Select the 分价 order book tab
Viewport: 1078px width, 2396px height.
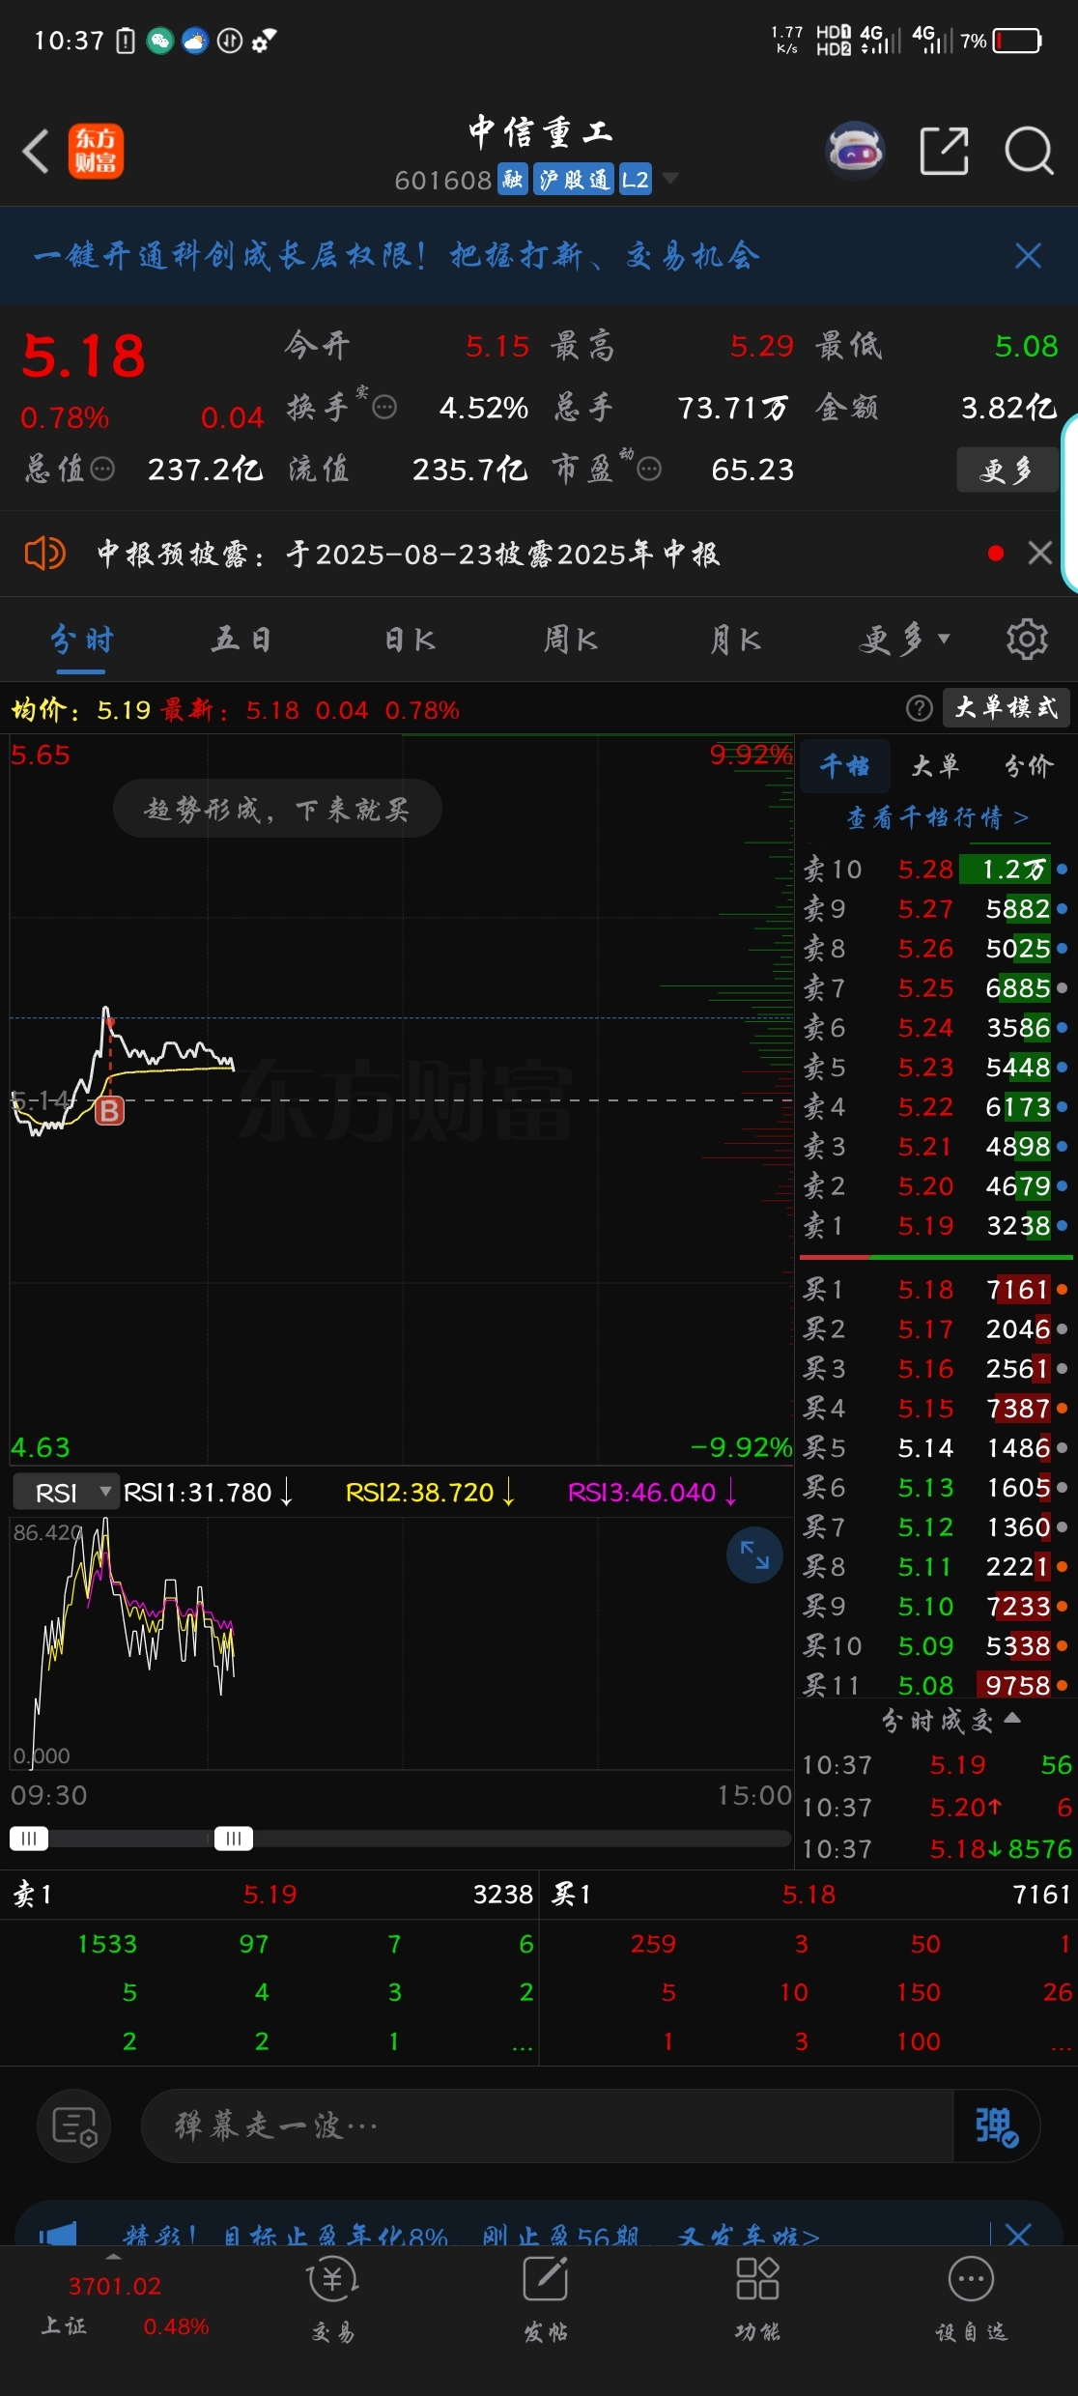[x=1028, y=766]
